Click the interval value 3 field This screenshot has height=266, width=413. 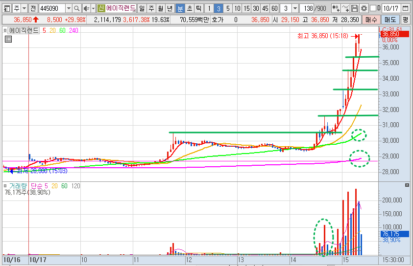(286, 9)
